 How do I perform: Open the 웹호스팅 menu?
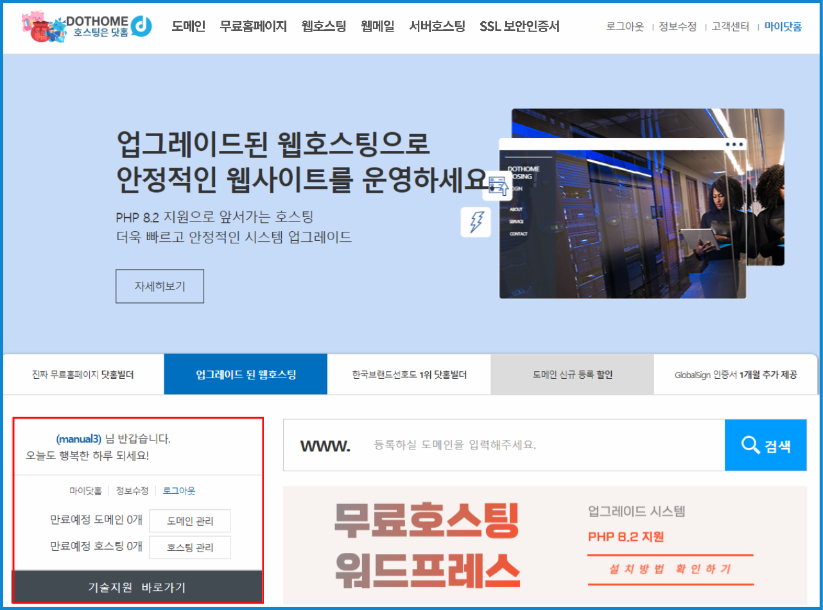(324, 26)
